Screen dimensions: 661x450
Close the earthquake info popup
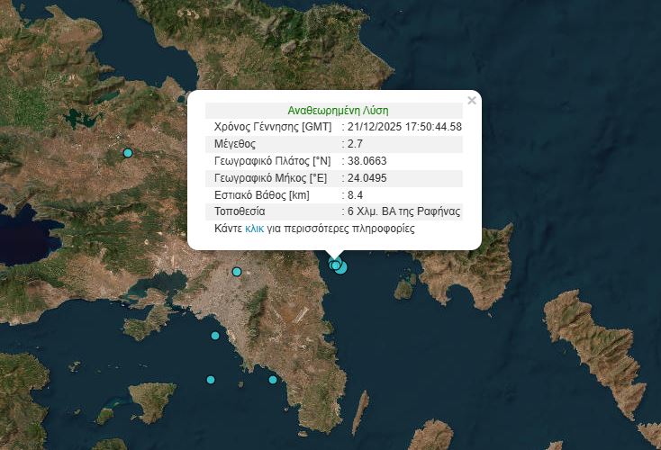(472, 101)
